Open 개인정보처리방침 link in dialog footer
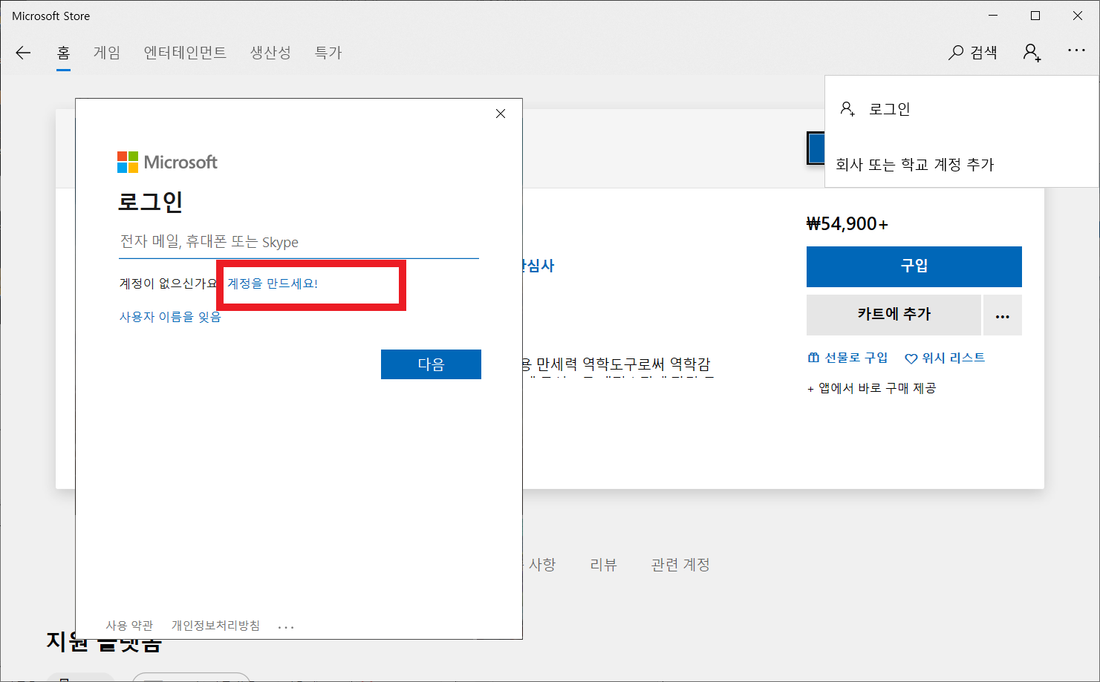 click(216, 626)
